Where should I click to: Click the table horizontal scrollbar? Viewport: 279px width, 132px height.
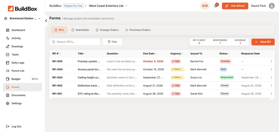click(x=161, y=99)
